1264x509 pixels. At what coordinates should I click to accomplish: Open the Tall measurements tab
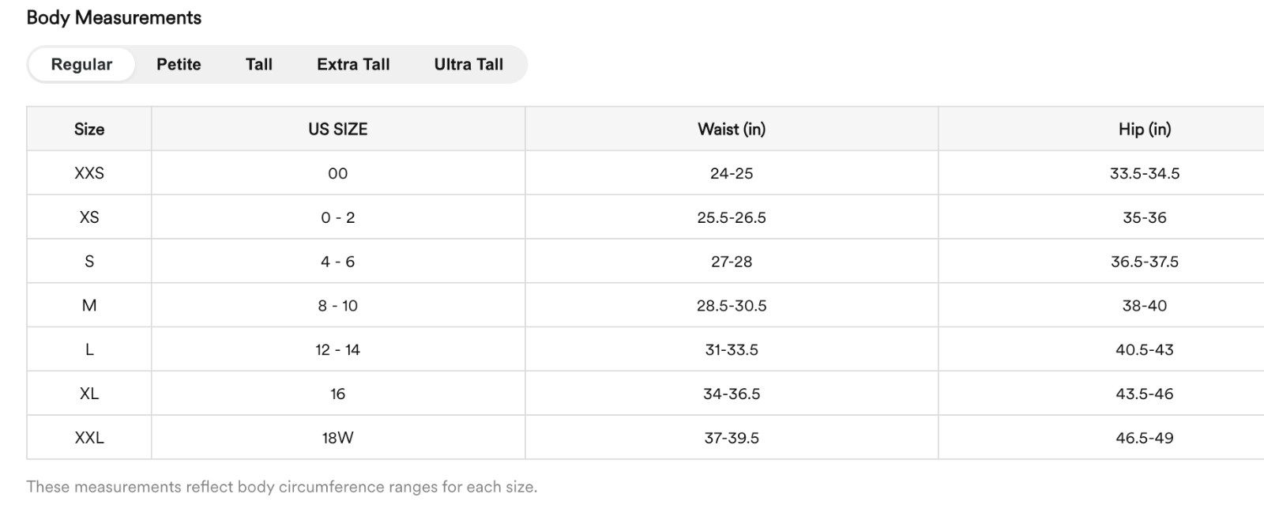point(259,64)
